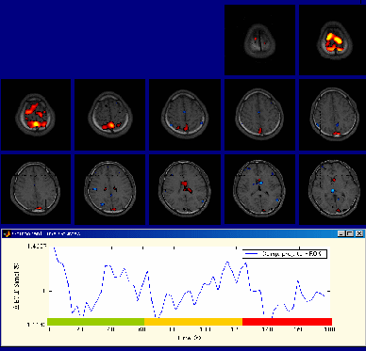This screenshot has height=351, width=366.
Task: Click the time-course window title bar text
Action: pos(46,233)
